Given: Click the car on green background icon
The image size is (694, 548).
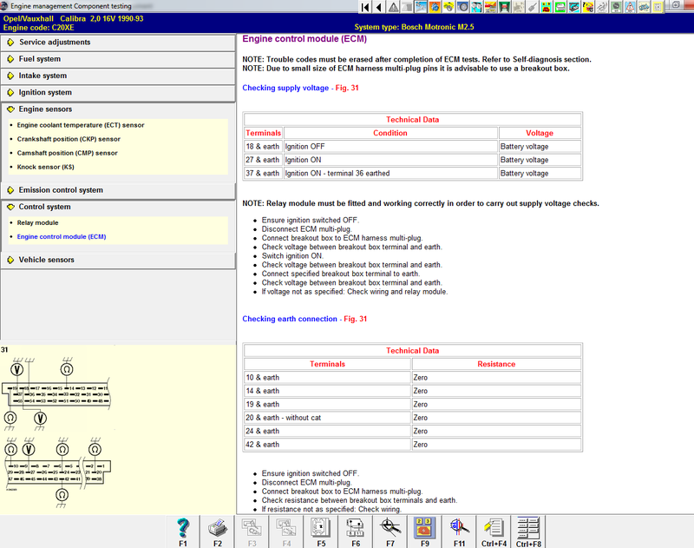Looking at the screenshot, I should click(560, 7).
